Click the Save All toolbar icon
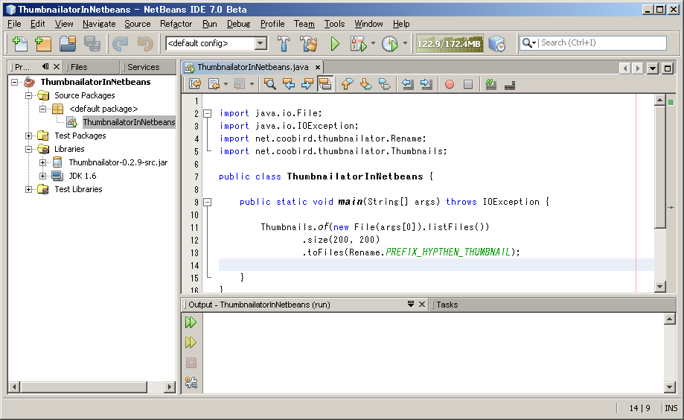The height and width of the screenshot is (420, 684). point(92,44)
